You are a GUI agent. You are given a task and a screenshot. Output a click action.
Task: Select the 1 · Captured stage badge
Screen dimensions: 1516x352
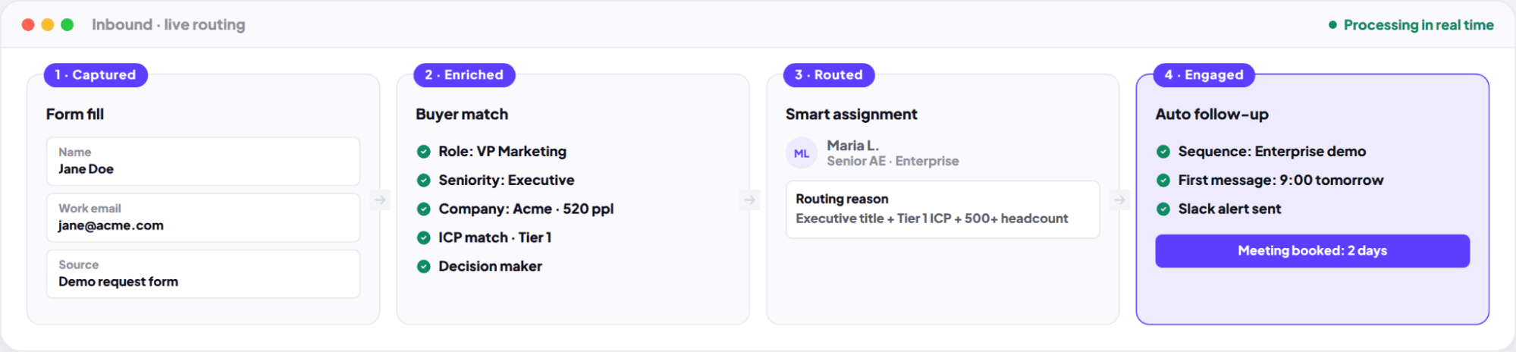(96, 75)
